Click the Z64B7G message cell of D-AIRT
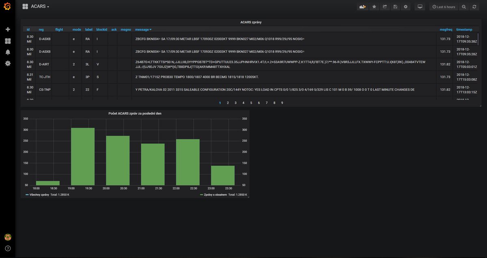487x258 pixels. pos(284,64)
